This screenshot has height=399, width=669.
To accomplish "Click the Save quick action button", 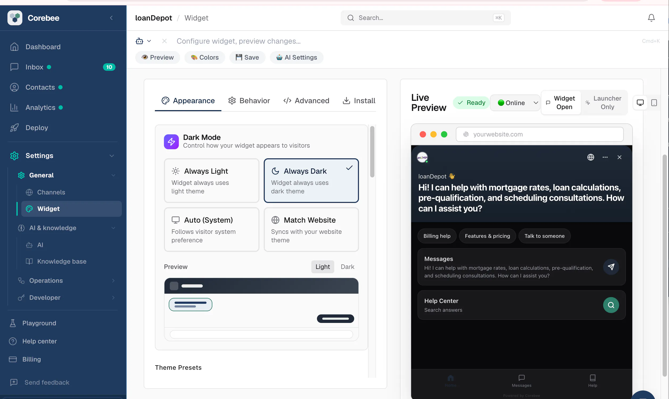I will 247,57.
